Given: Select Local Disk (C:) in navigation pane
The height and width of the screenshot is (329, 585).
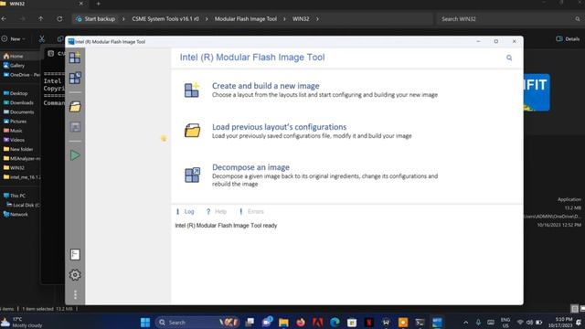Looking at the screenshot, I should click(x=23, y=205).
